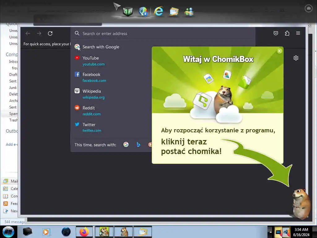Switch to Calendar view in the mail window
This screenshot has width=317, height=238.
point(10,189)
